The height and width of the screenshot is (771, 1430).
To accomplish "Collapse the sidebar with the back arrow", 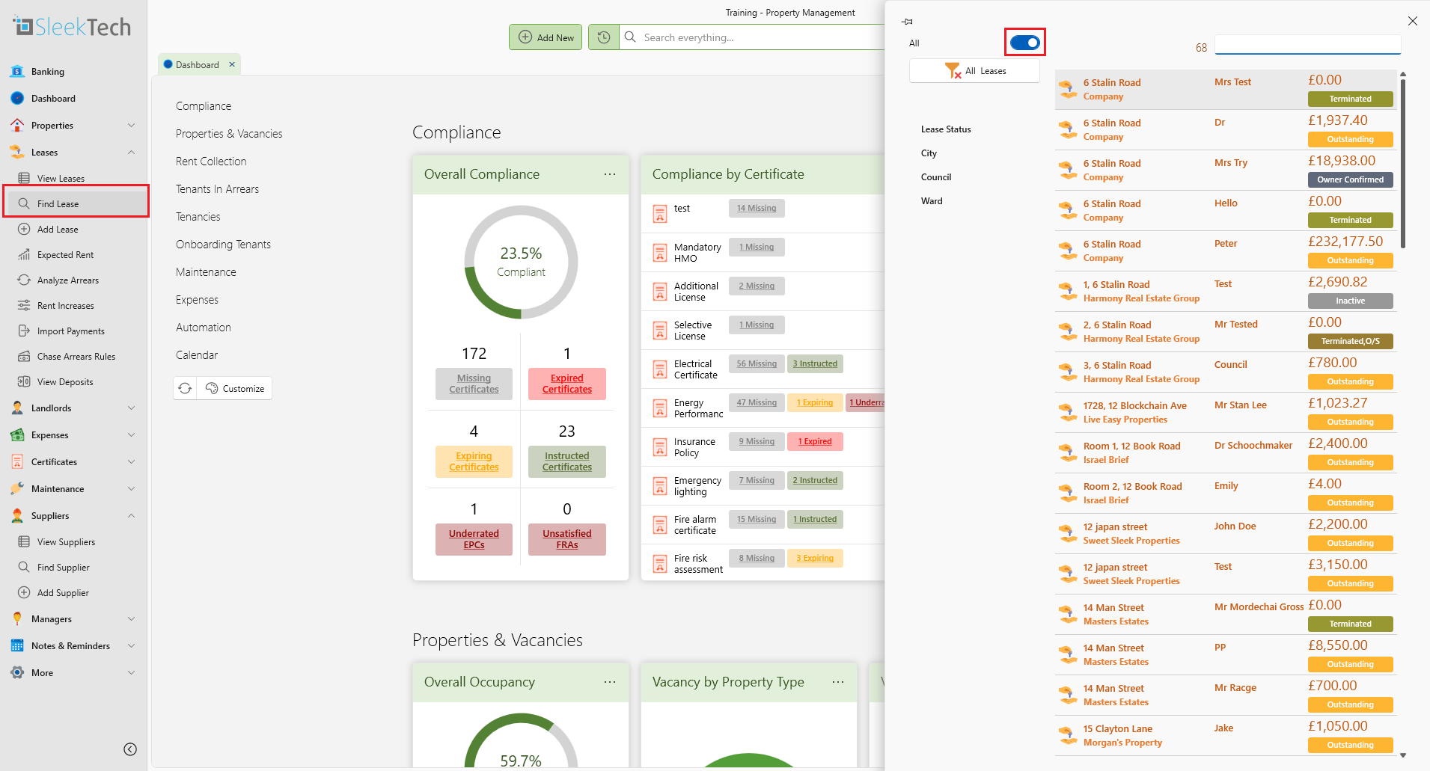I will point(130,749).
